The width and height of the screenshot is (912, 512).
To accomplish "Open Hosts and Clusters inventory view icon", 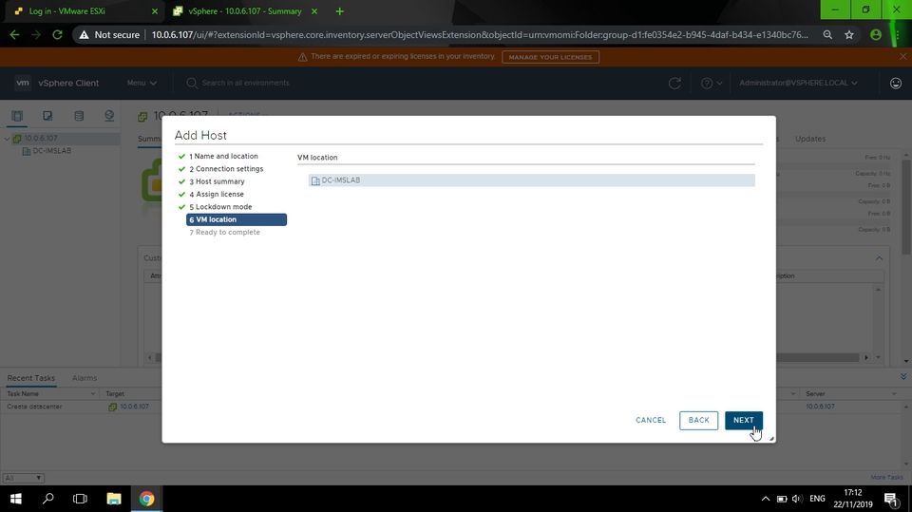I will coord(17,116).
